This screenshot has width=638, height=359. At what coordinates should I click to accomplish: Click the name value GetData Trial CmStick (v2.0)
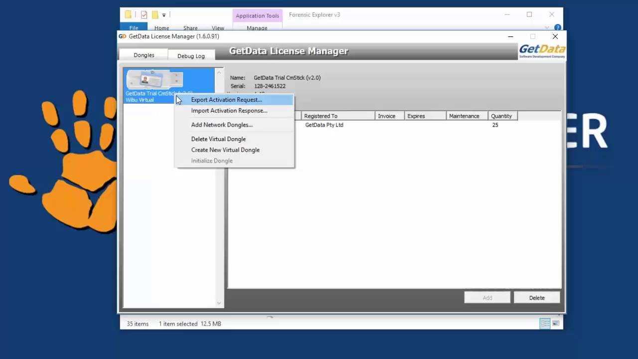pos(287,78)
